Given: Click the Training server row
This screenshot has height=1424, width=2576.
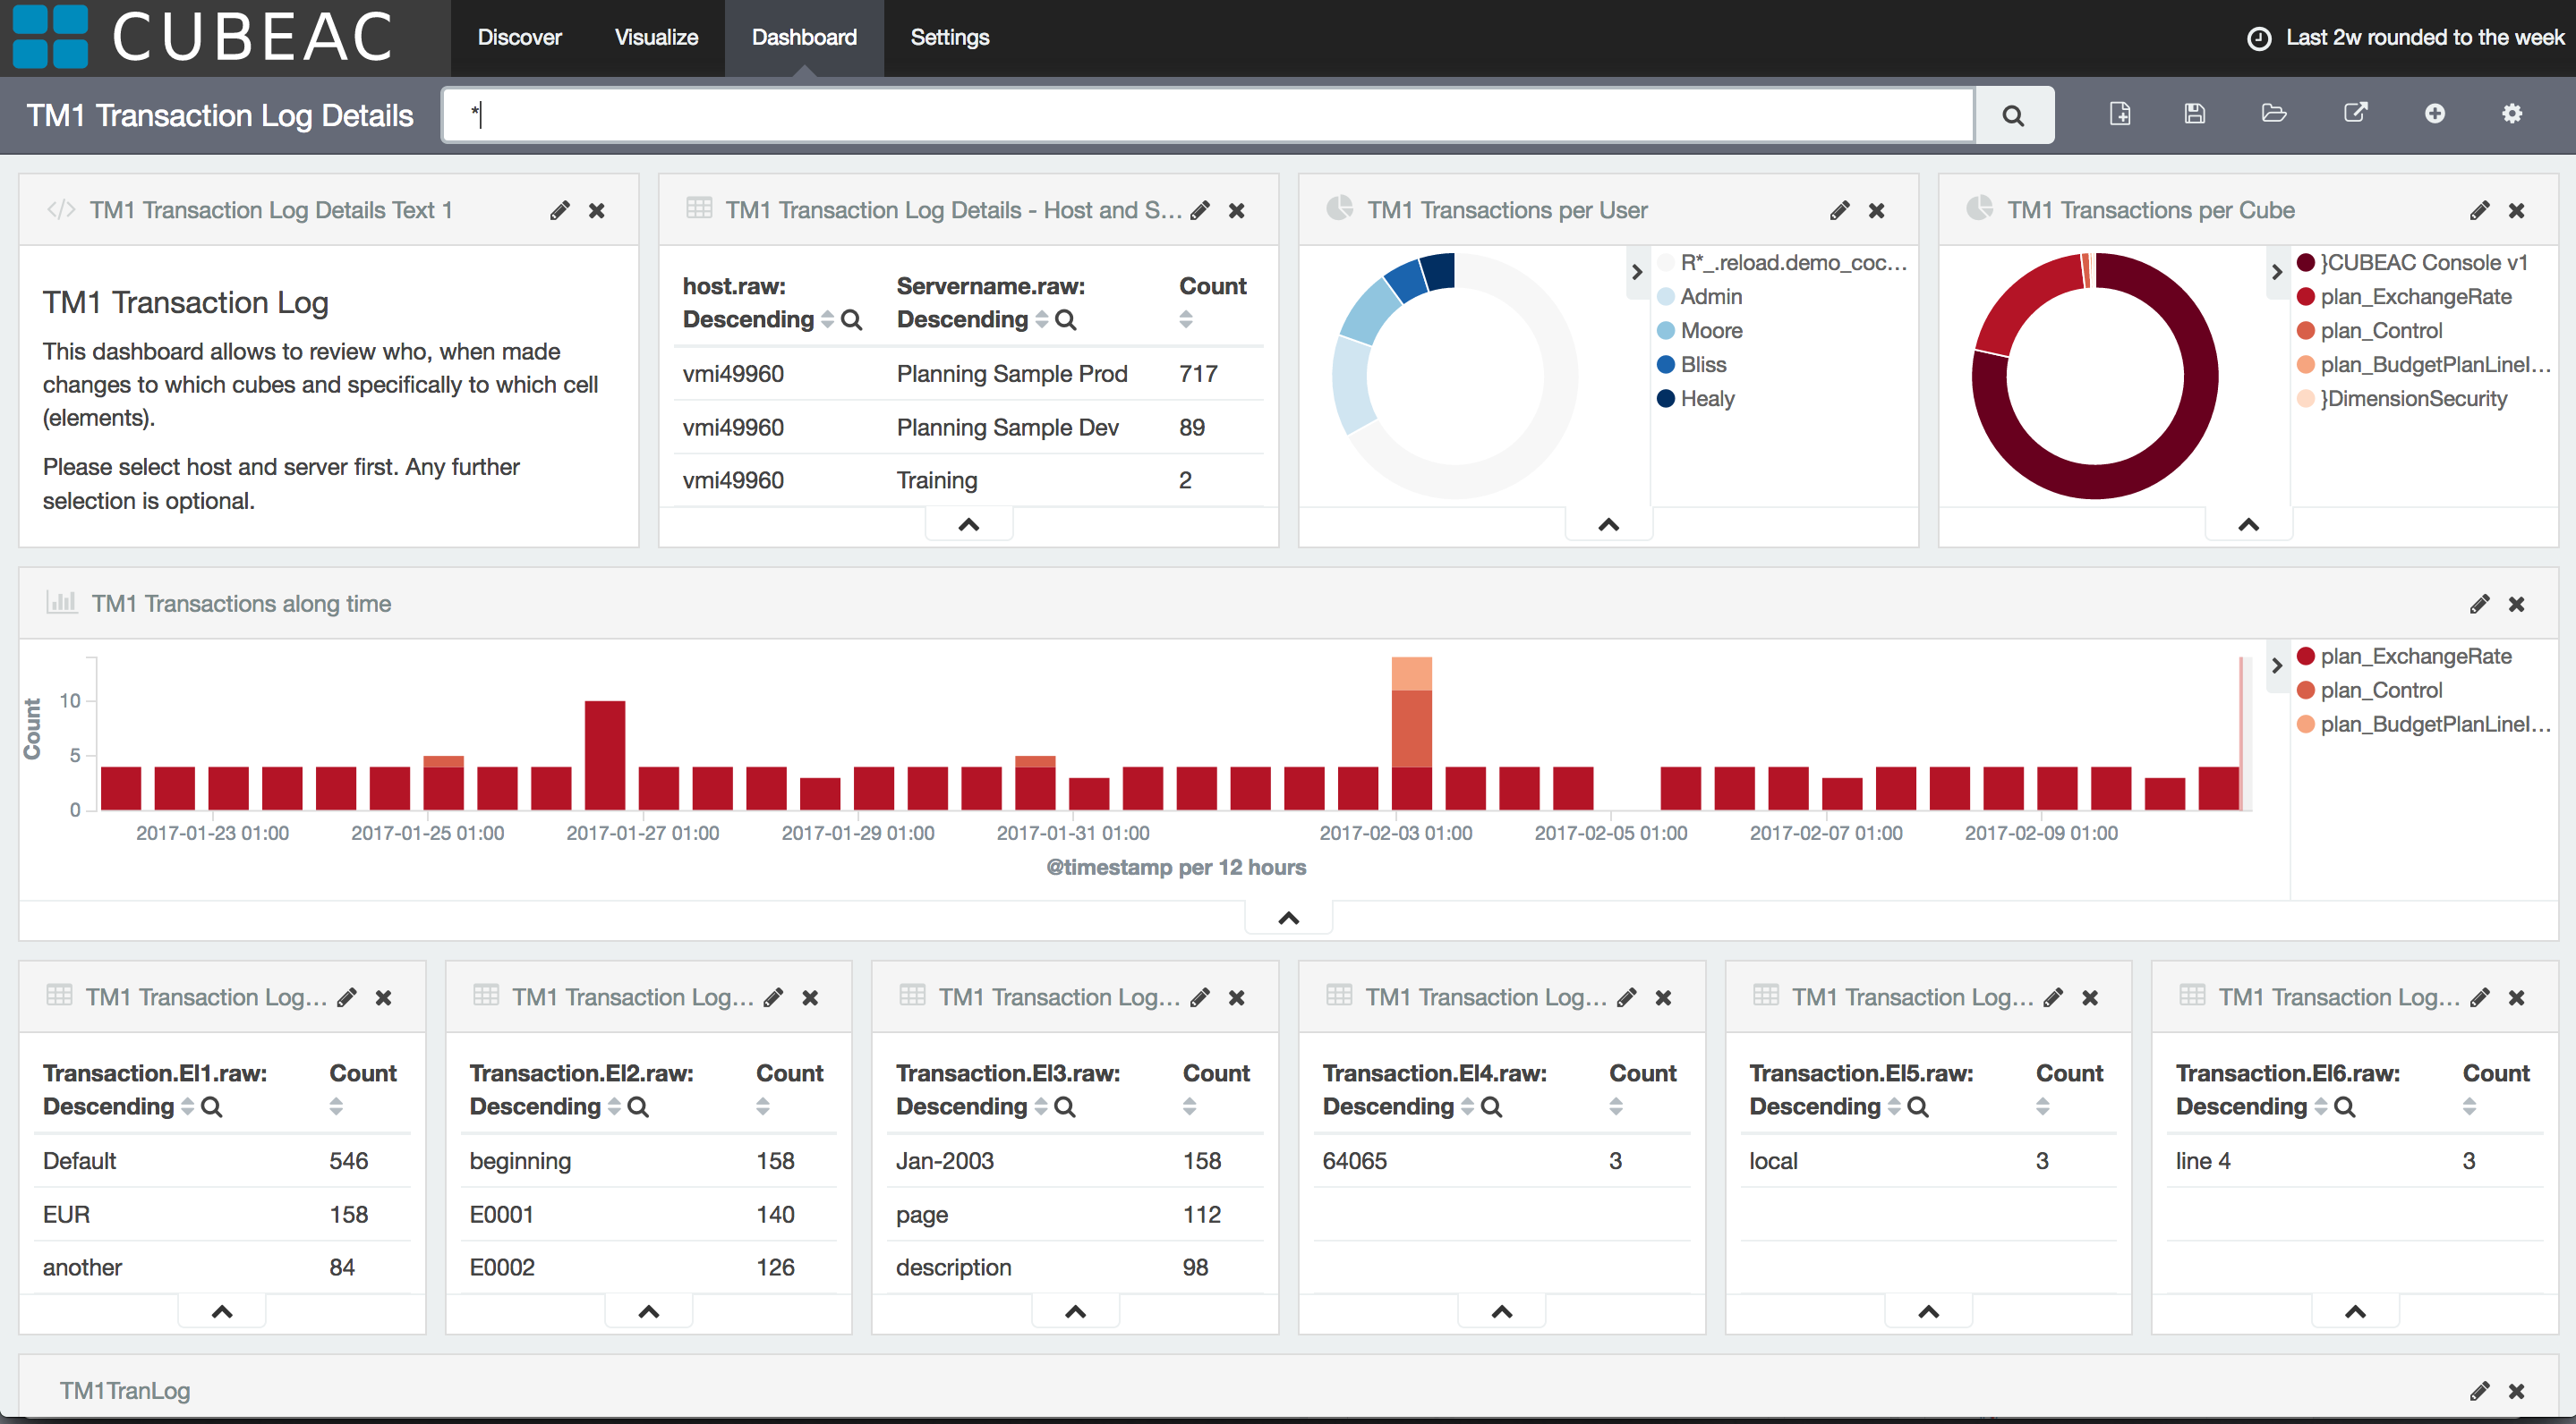Looking at the screenshot, I should click(968, 480).
